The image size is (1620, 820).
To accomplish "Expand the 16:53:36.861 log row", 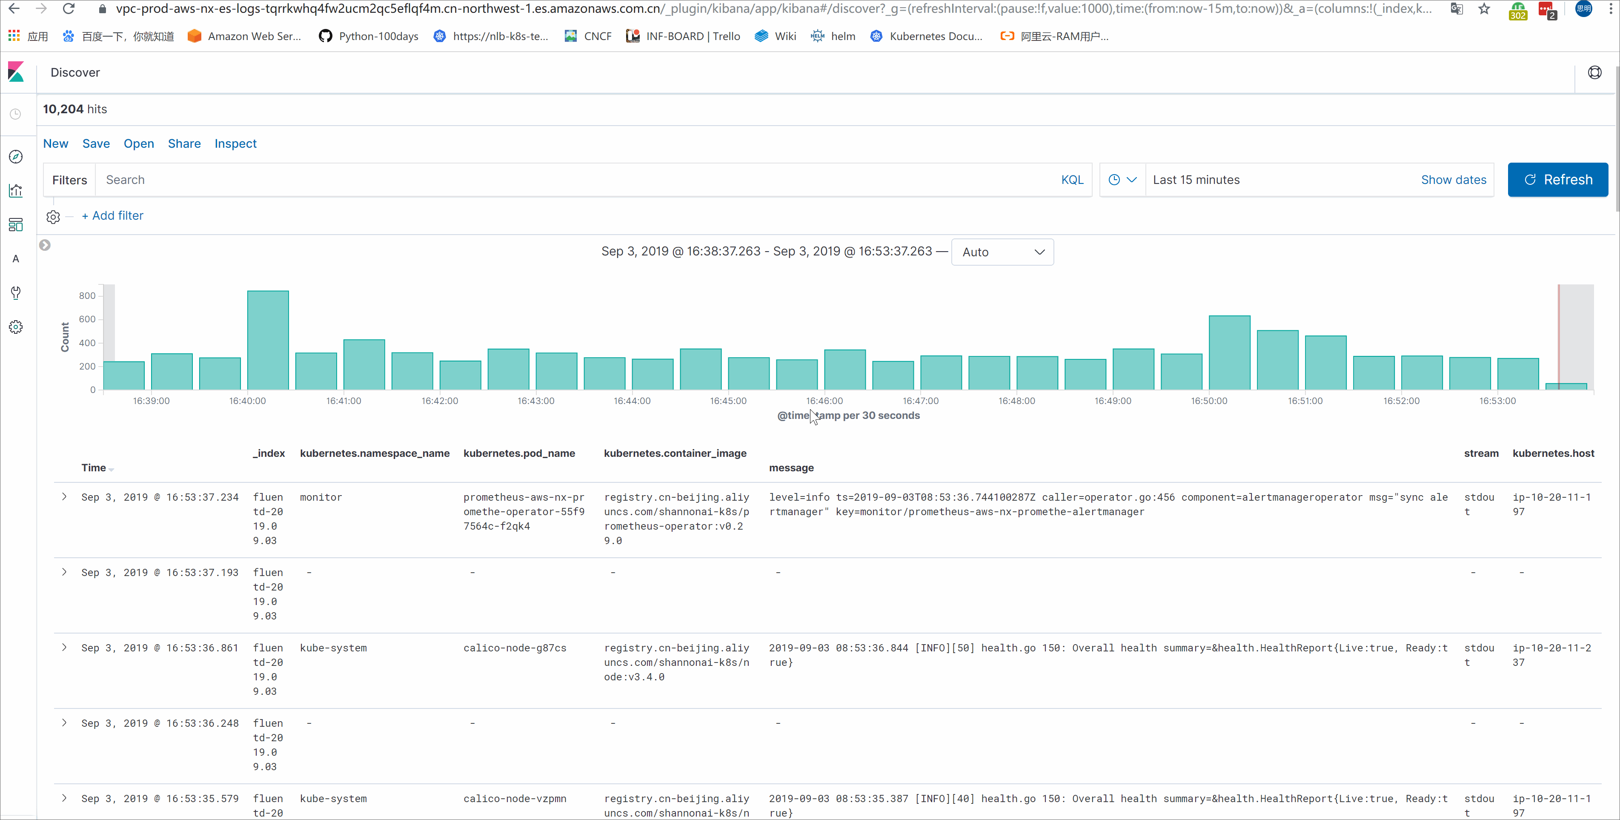I will (64, 648).
